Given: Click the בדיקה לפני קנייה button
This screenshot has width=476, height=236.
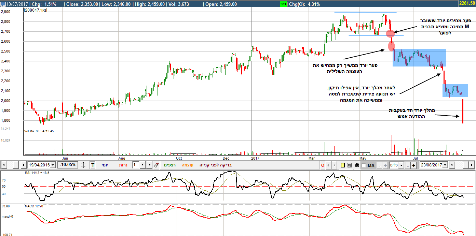Looking at the screenshot, I should 215,165.
